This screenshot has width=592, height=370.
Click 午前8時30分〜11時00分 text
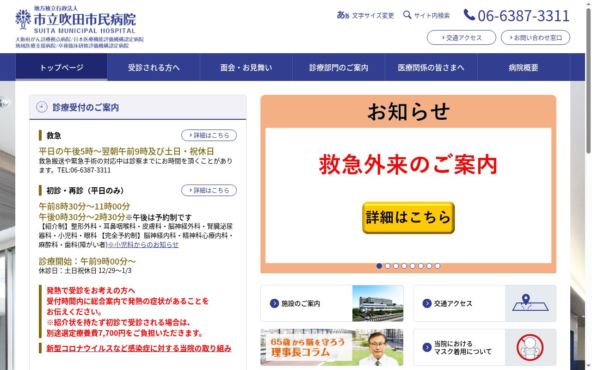coord(84,206)
